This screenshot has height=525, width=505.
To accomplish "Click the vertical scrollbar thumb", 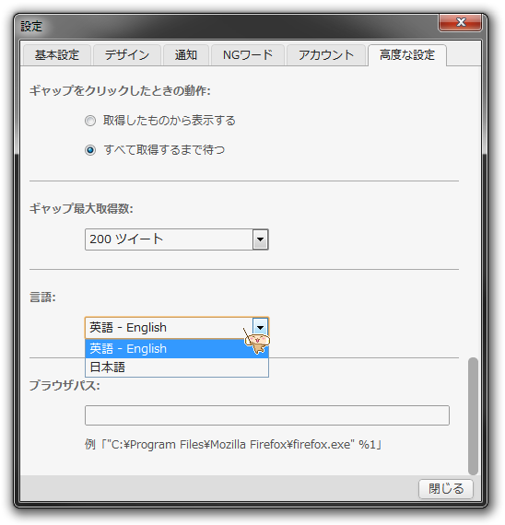I will pyautogui.click(x=473, y=416).
